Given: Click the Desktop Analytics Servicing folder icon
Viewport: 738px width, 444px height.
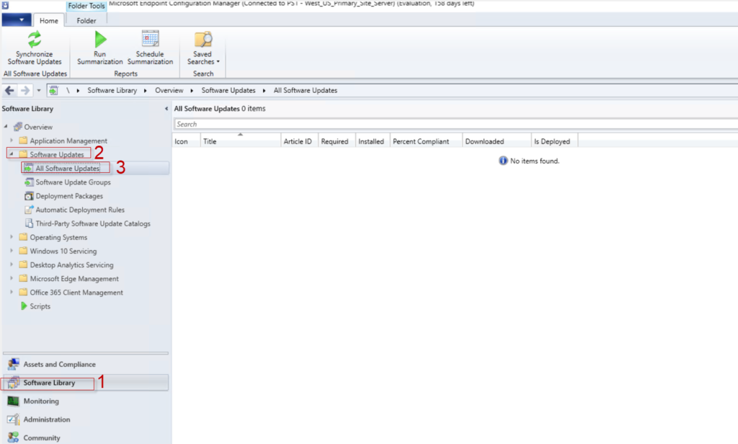Looking at the screenshot, I should coord(23,265).
